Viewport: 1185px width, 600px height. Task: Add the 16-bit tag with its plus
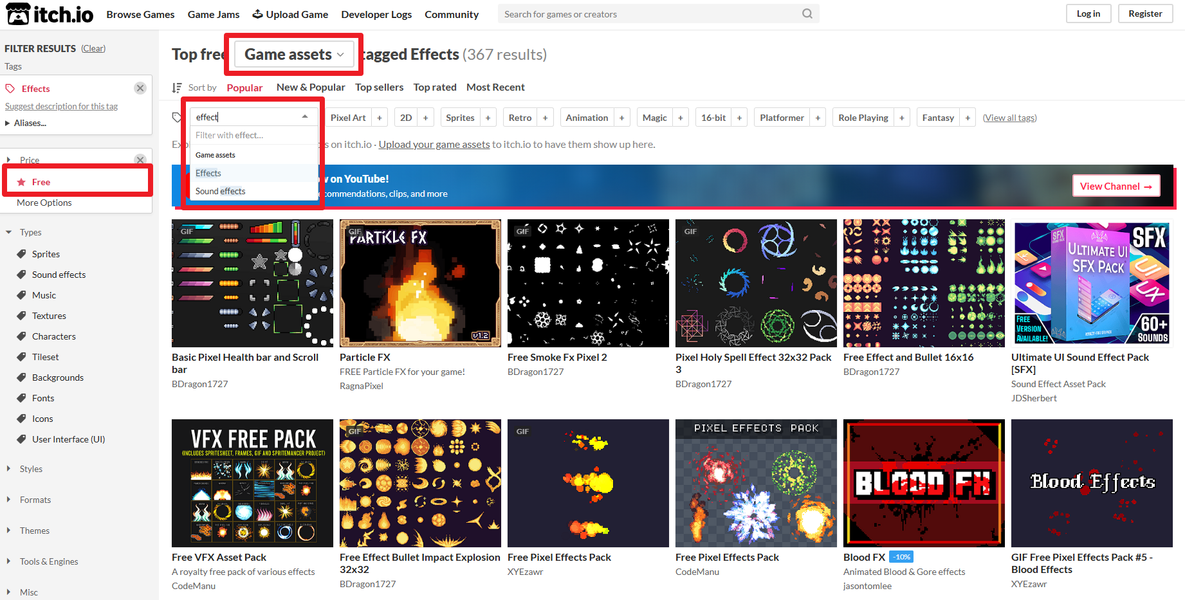(739, 118)
